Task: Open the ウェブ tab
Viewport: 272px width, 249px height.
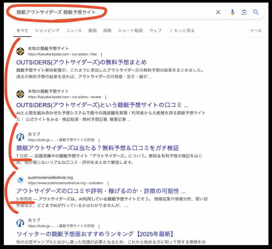Action: [155, 30]
